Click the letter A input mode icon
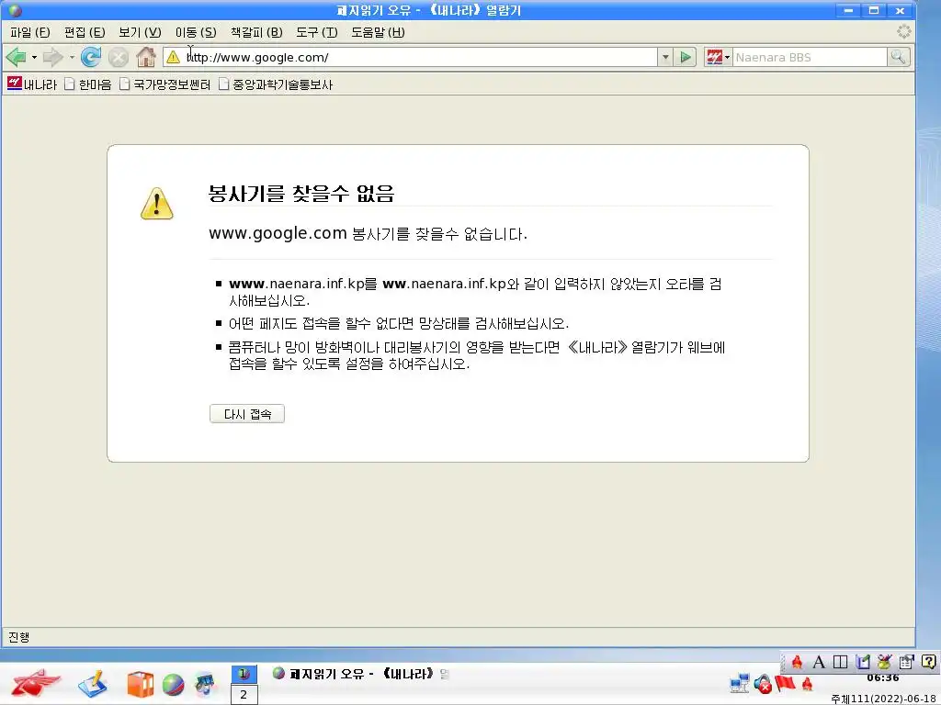Image resolution: width=941 pixels, height=705 pixels. pos(819,662)
